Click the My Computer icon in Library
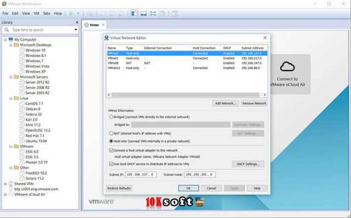 pyautogui.click(x=11, y=39)
